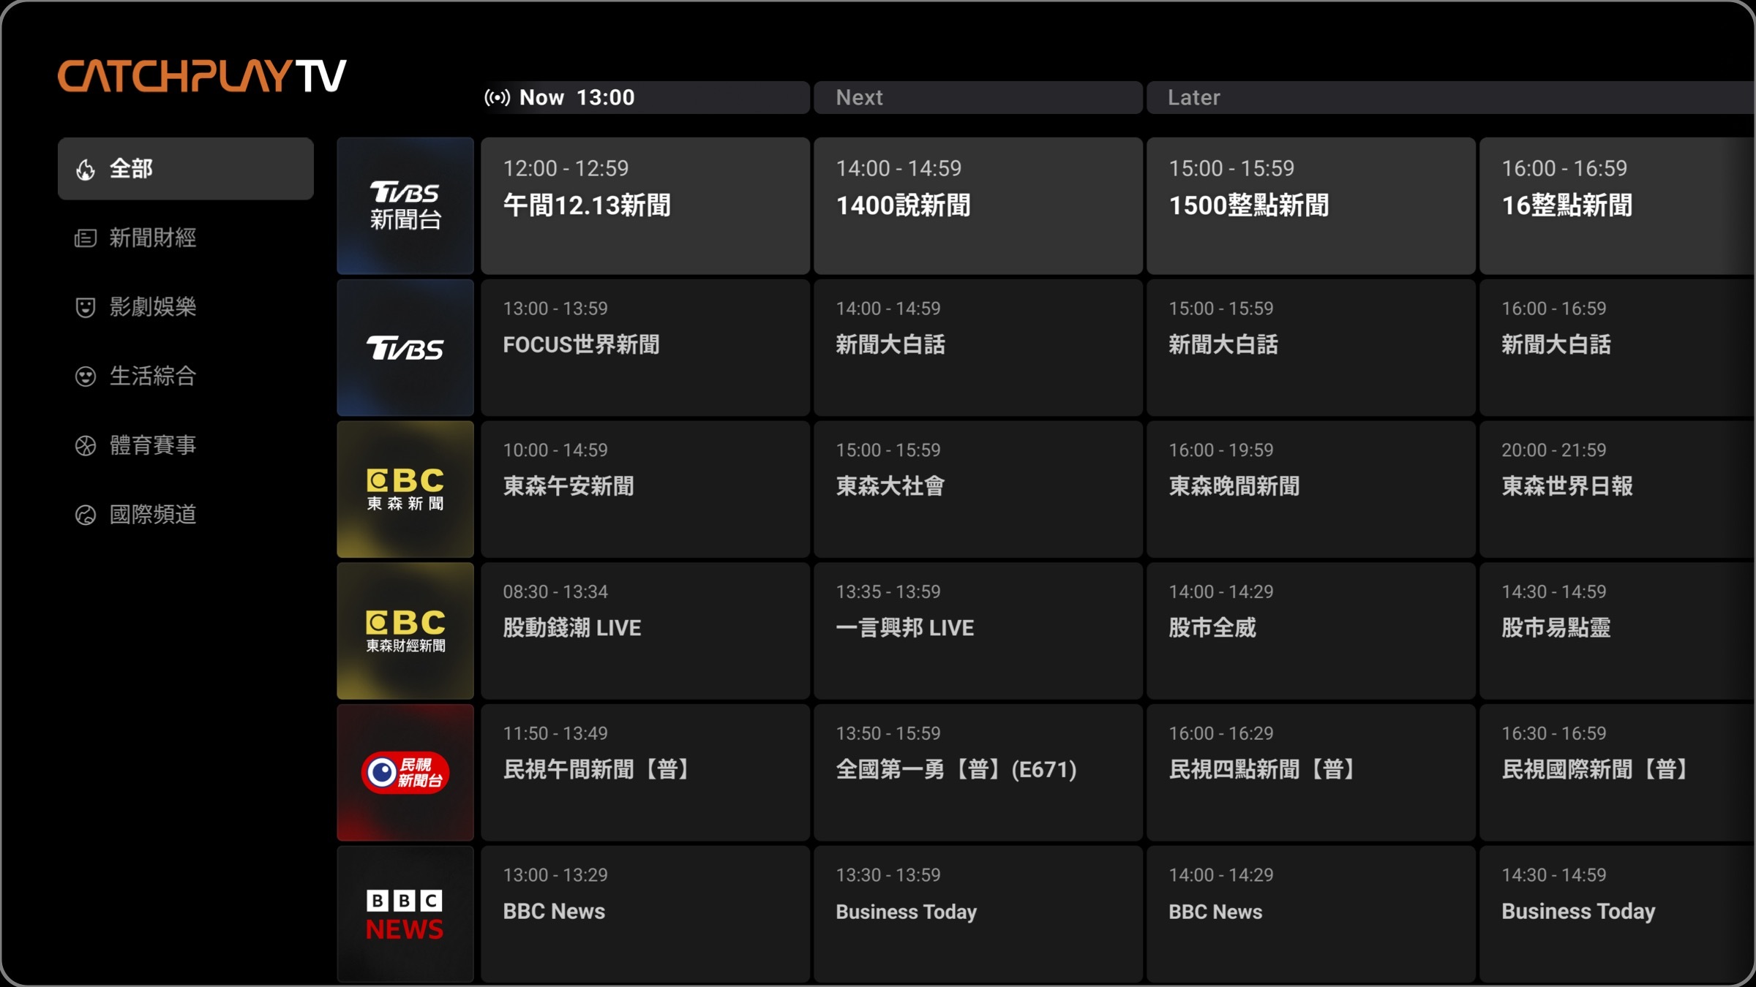Open the 國際頻道 category
The width and height of the screenshot is (1756, 987).
[x=152, y=515]
